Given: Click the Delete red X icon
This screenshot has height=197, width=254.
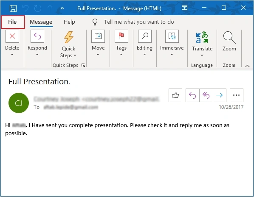Looking at the screenshot, I should click(12, 36).
